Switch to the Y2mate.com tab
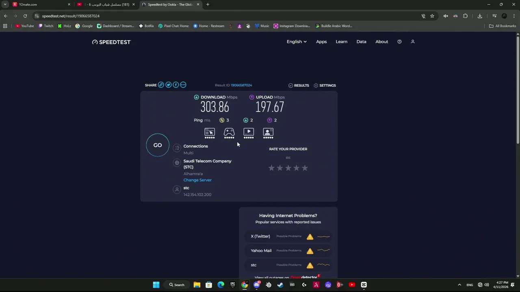The width and height of the screenshot is (520, 292). click(41, 4)
